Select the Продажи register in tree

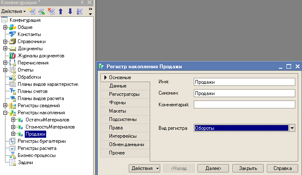[x=35, y=134]
